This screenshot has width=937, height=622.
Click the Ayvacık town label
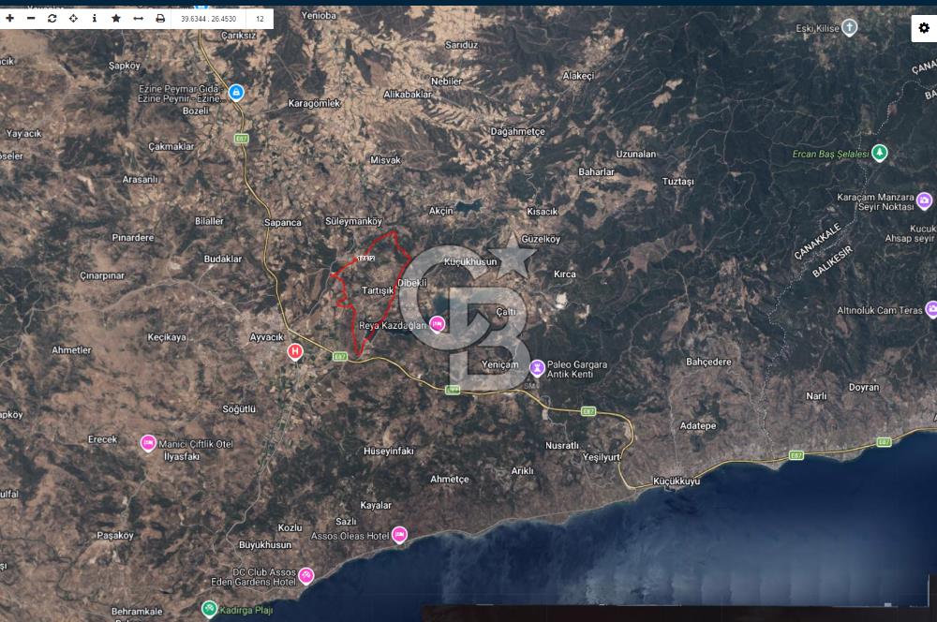click(266, 337)
